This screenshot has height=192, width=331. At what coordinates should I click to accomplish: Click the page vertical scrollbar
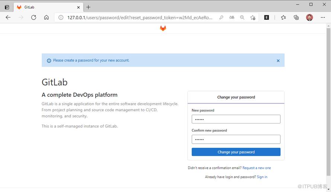click(328, 102)
